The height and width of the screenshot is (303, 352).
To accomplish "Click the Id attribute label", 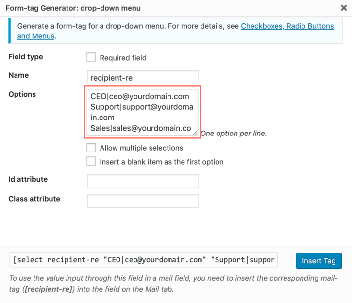I will click(x=28, y=179).
